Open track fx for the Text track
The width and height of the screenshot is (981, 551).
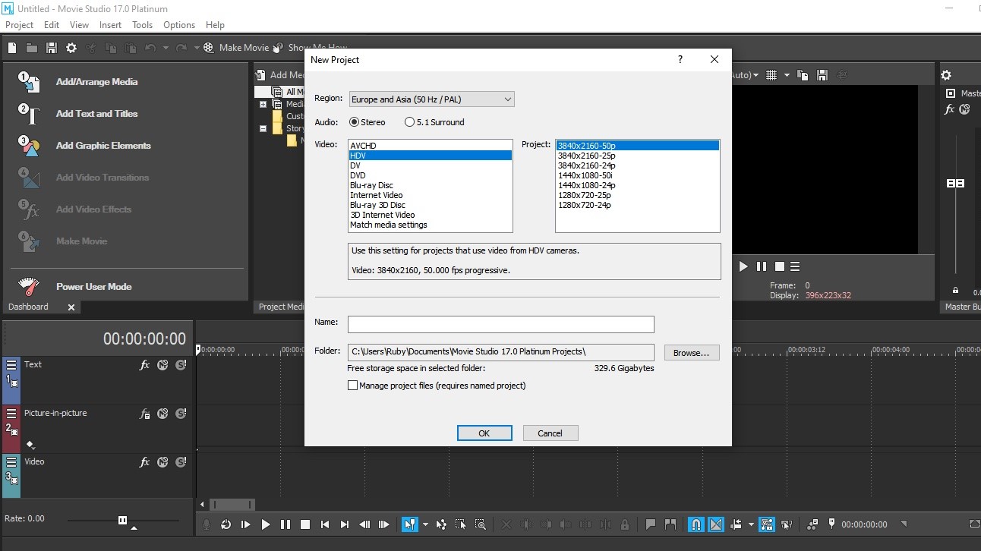144,365
